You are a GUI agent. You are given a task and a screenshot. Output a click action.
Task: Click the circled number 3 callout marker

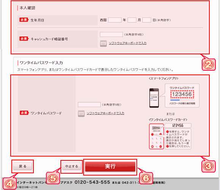pos(208,166)
